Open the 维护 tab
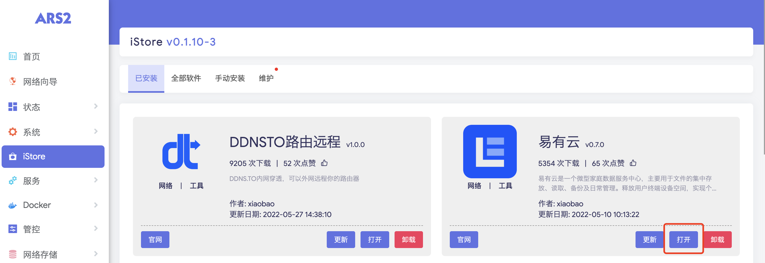765x263 pixels. pos(266,79)
